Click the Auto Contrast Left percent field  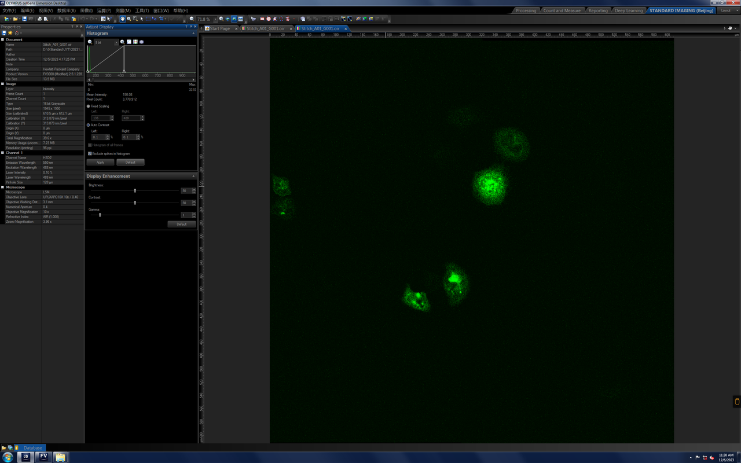(x=100, y=137)
